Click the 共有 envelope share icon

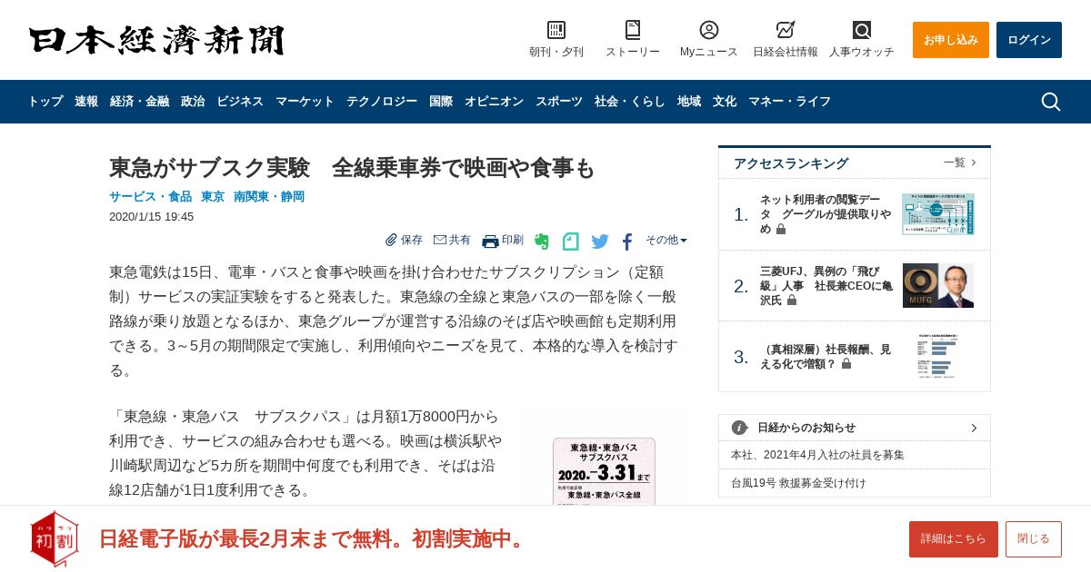pyautogui.click(x=440, y=240)
